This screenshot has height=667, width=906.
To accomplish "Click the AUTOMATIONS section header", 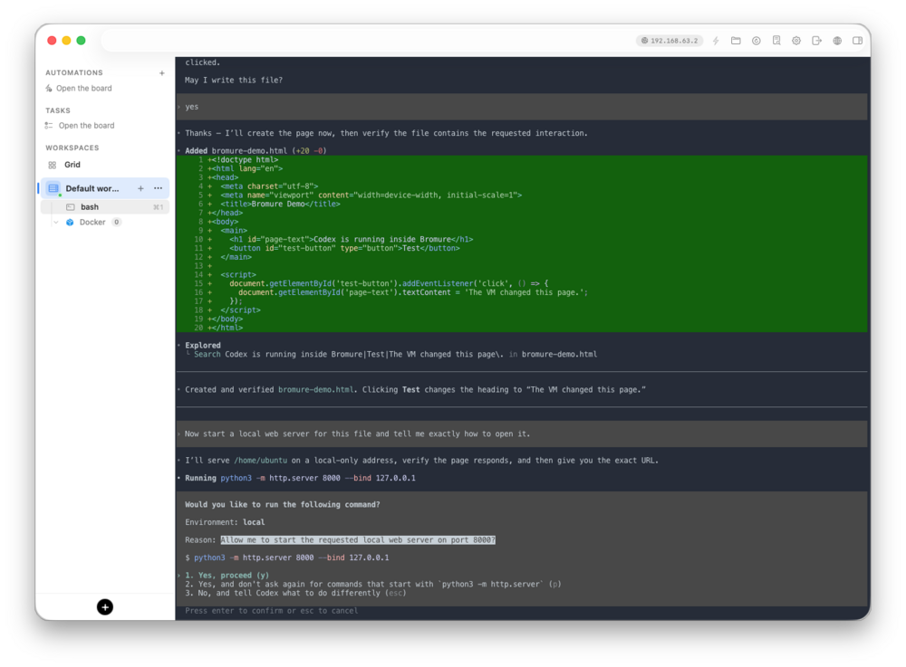I will pos(74,72).
